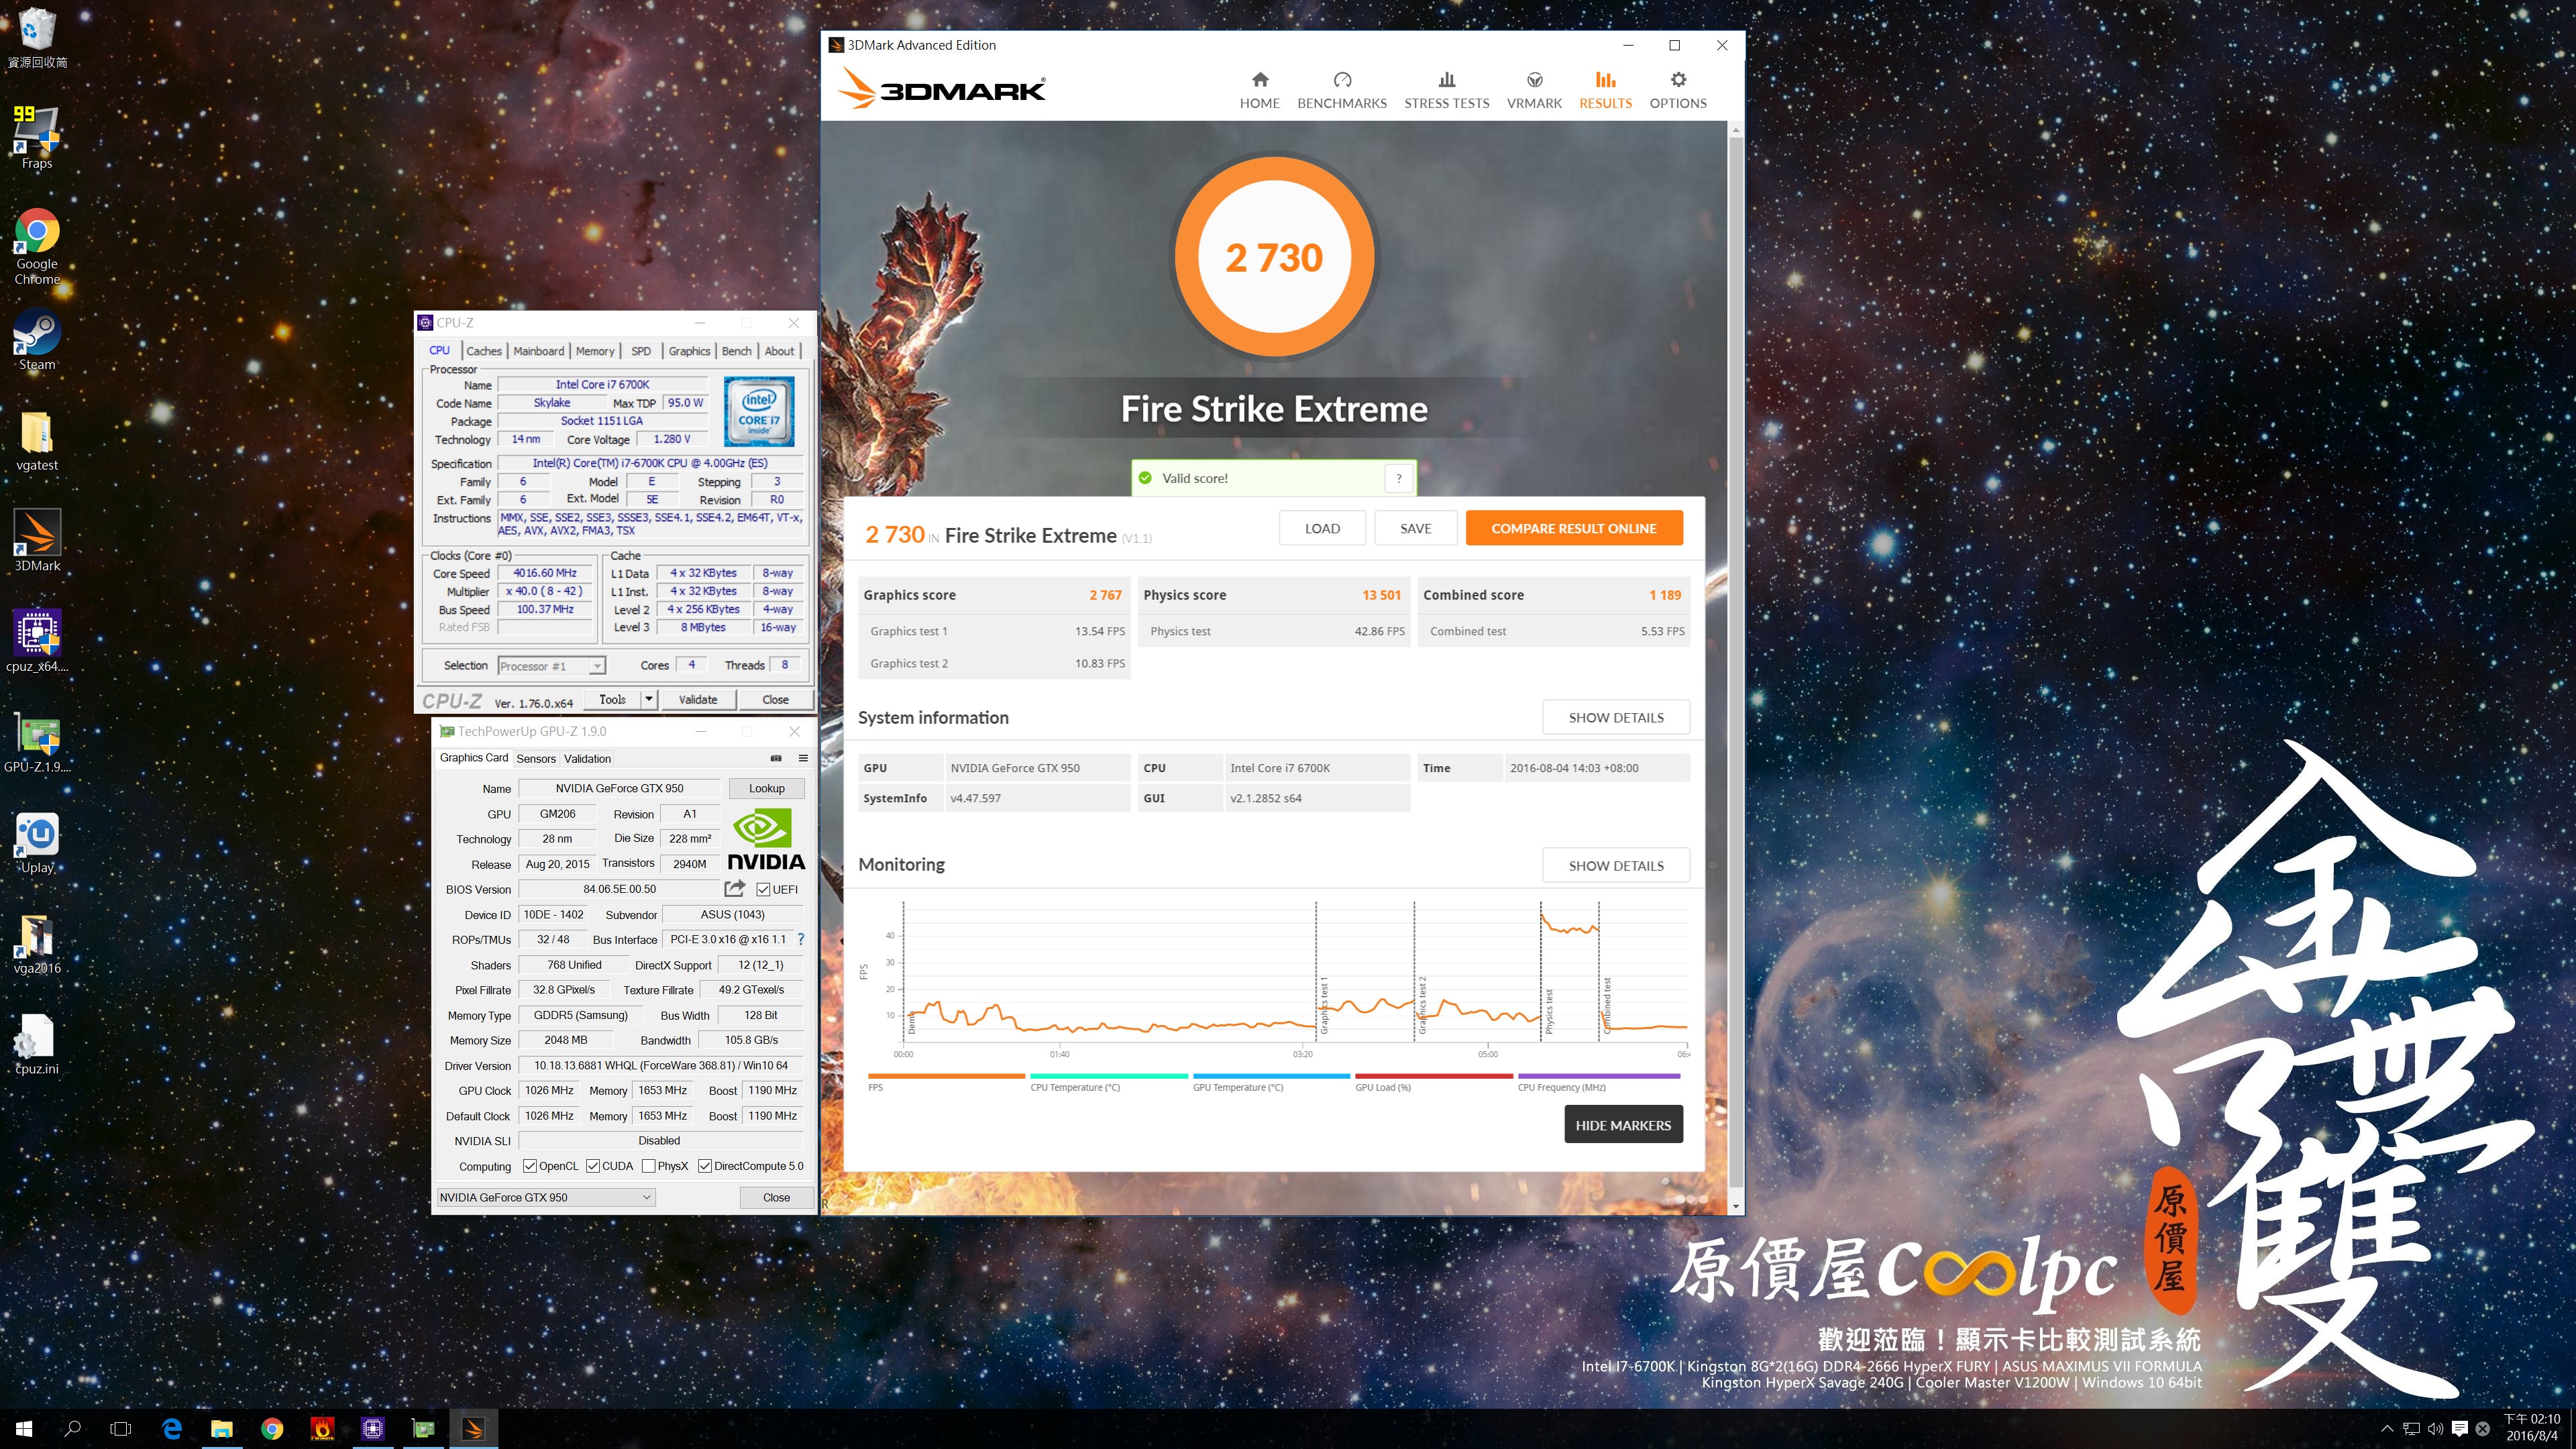Open vga2016 desktop item

coord(37,944)
